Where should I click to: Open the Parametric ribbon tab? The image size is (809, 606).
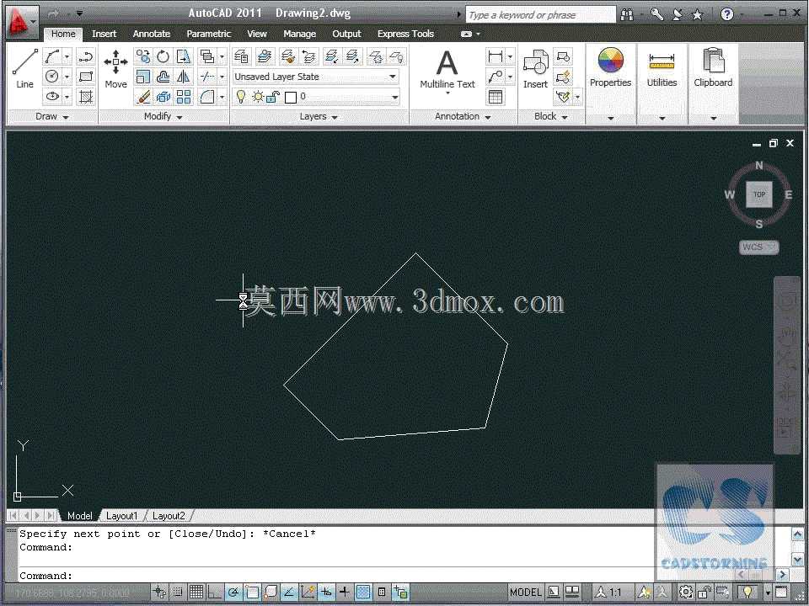[208, 34]
